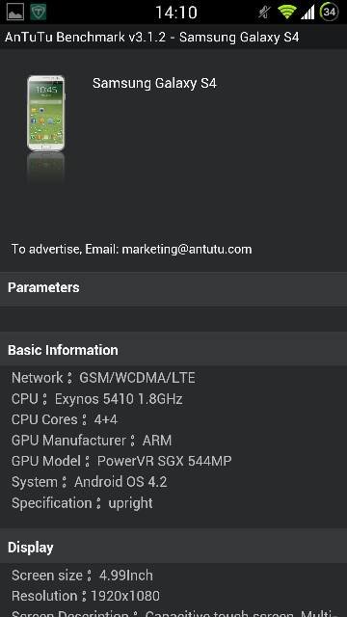The height and width of the screenshot is (617, 347).
Task: Tap the picture notification icon in status bar
Action: pos(15,12)
